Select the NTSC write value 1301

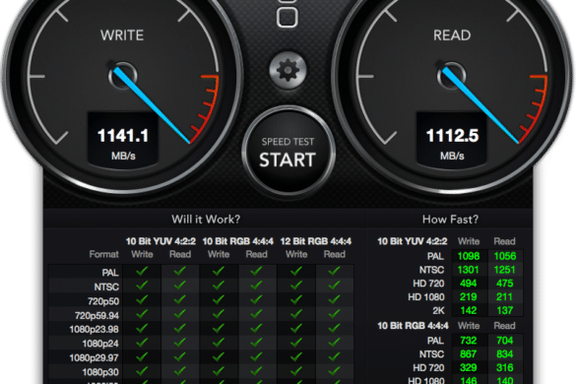468,270
